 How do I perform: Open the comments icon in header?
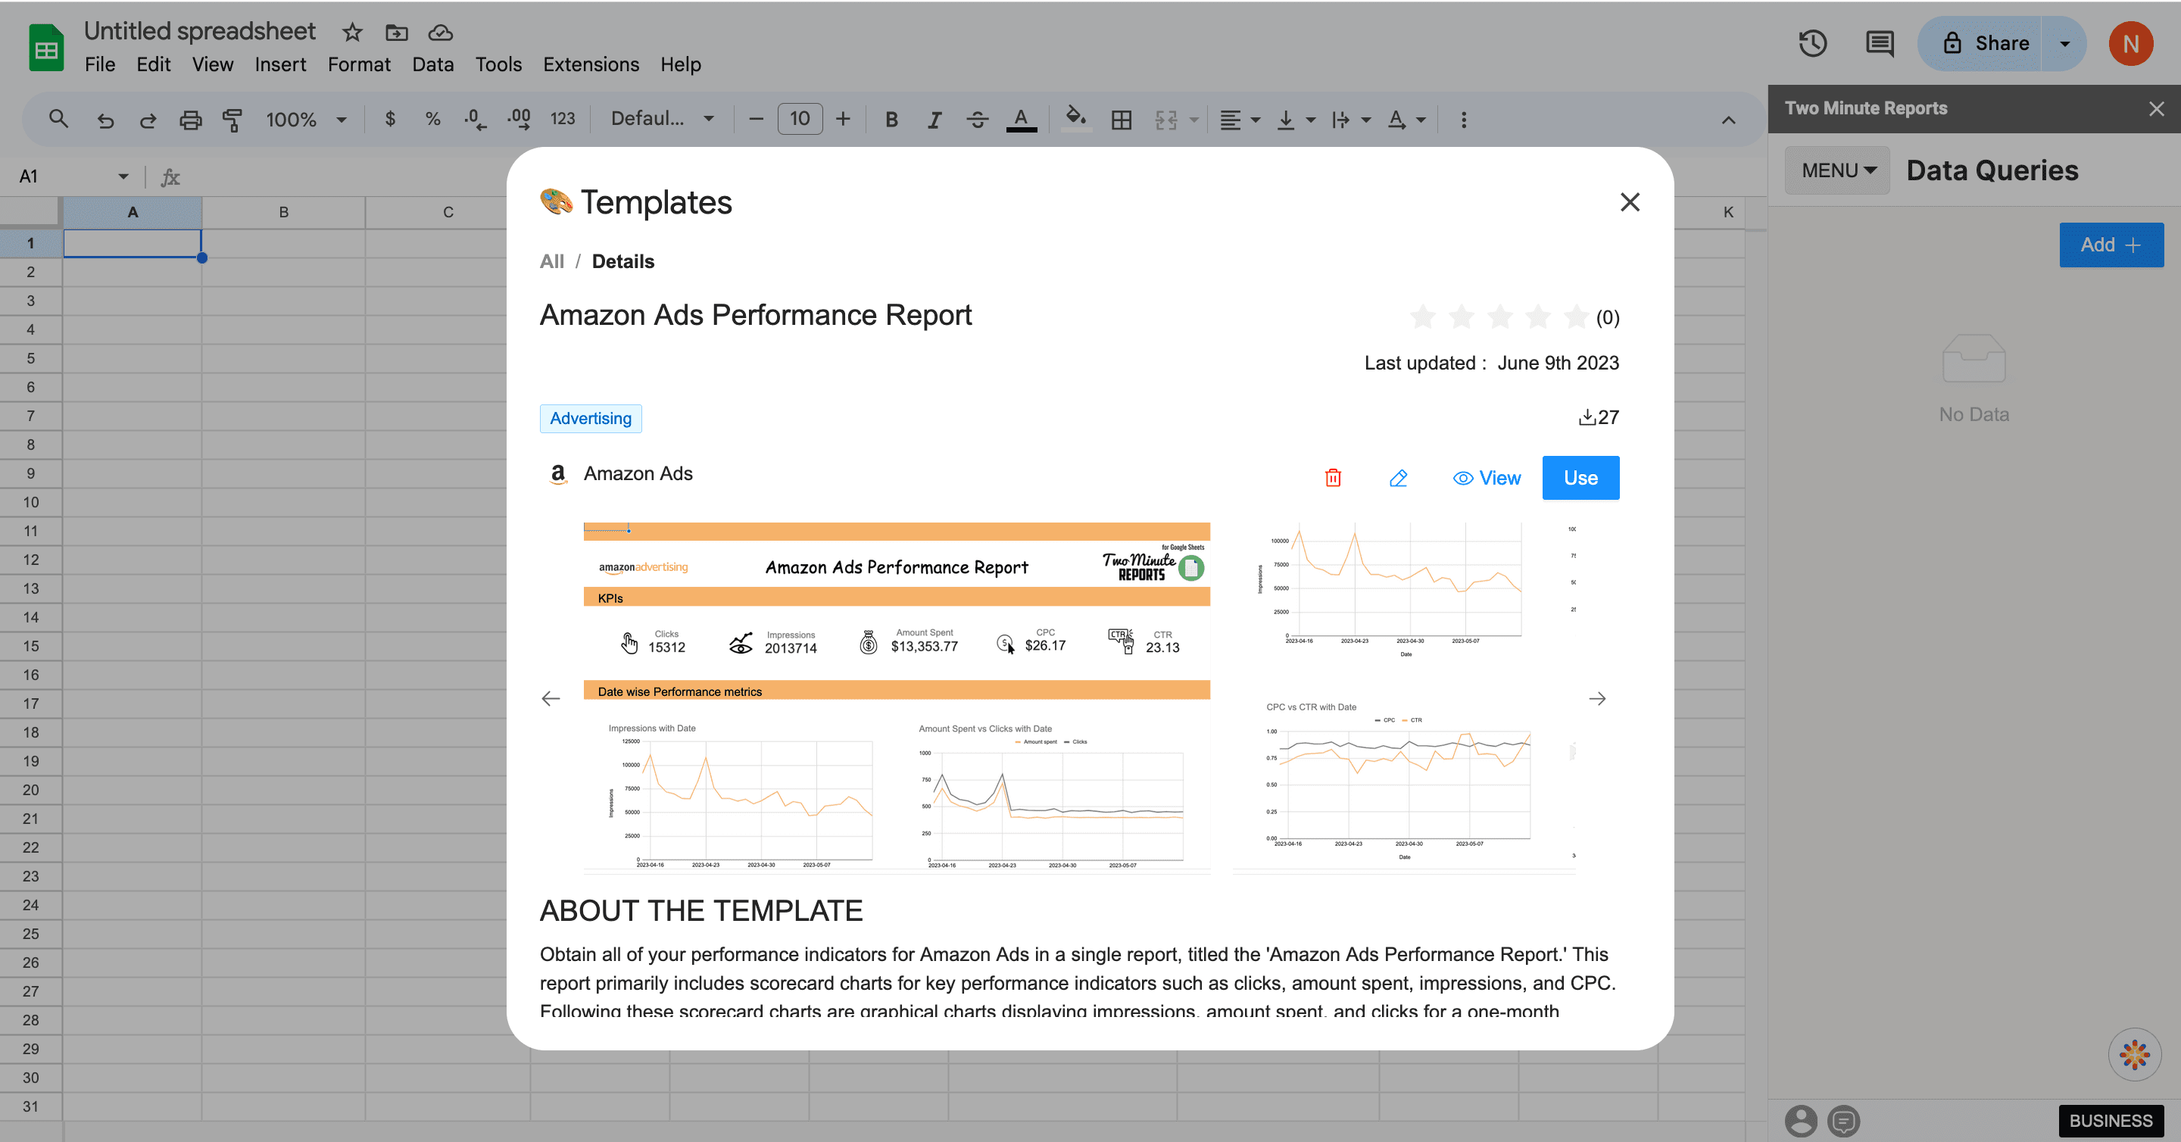click(x=1880, y=43)
